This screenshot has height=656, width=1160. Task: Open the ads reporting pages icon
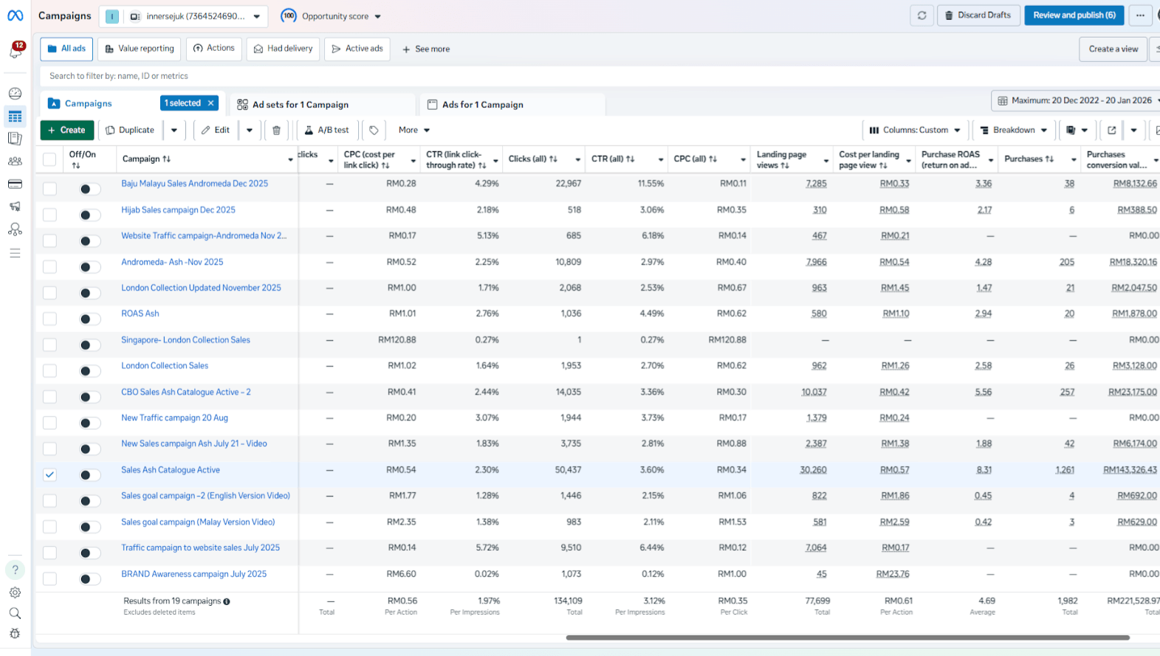(x=15, y=138)
